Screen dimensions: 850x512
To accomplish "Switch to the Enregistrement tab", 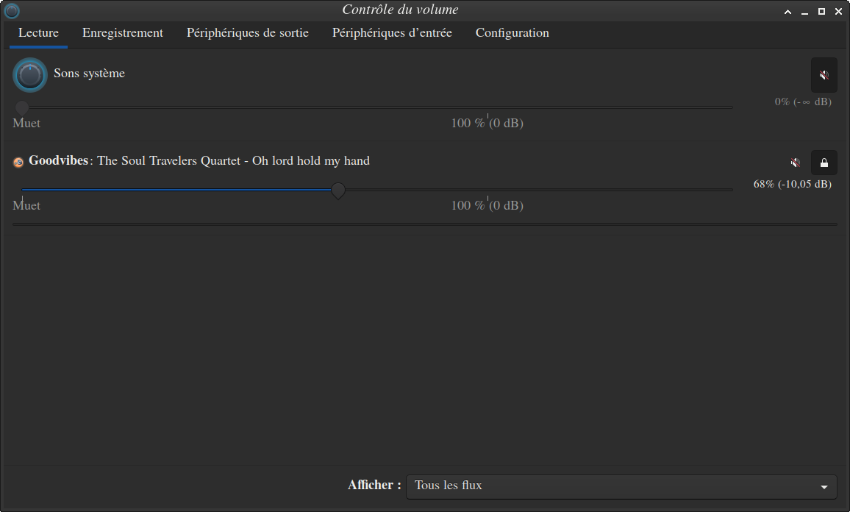I will [x=123, y=33].
